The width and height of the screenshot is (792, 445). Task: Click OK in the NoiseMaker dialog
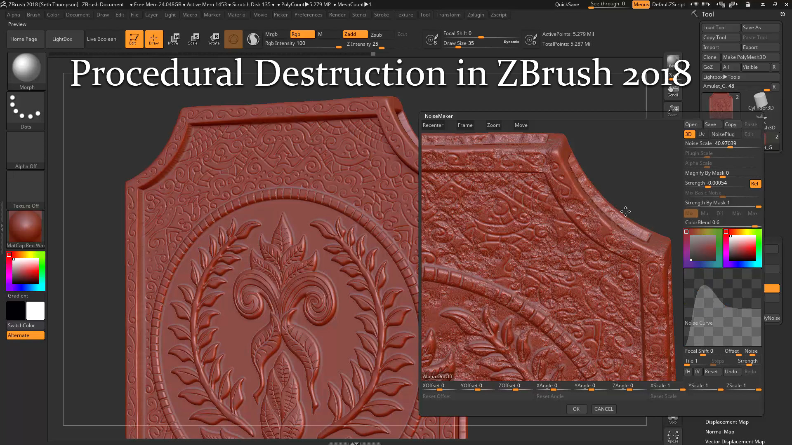[576, 409]
